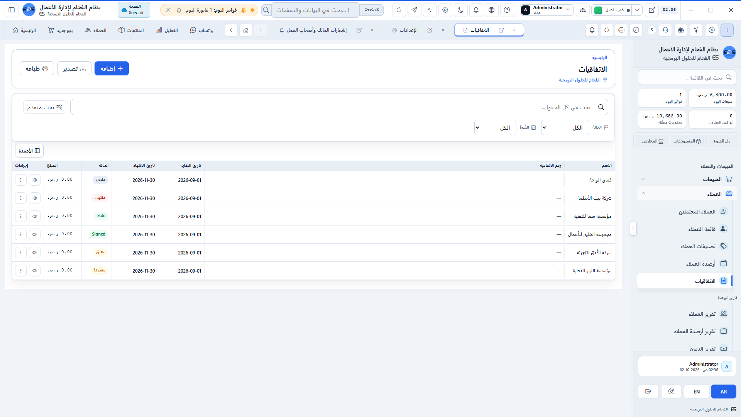View the مجموعة الخليج للأعمال eye icon
This screenshot has width=741, height=417.
(35, 234)
